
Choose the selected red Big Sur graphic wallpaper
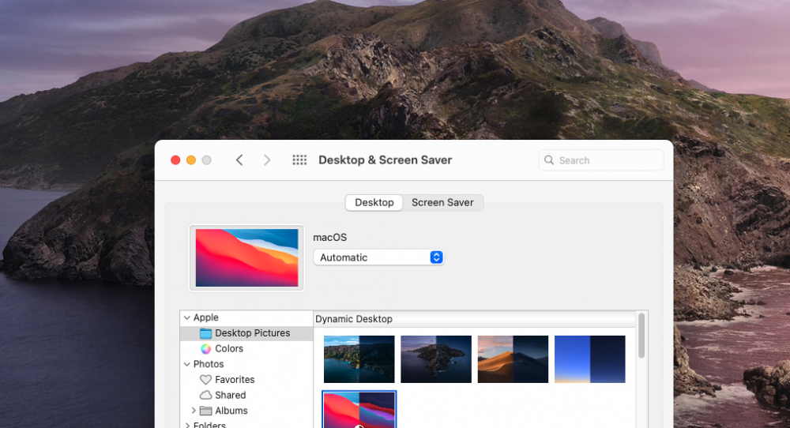pyautogui.click(x=359, y=410)
